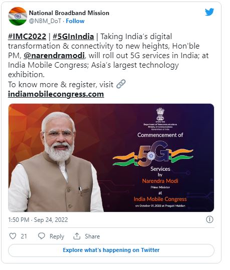Click the chain link emoji icon
This screenshot has width=230, height=270.
[x=121, y=84]
